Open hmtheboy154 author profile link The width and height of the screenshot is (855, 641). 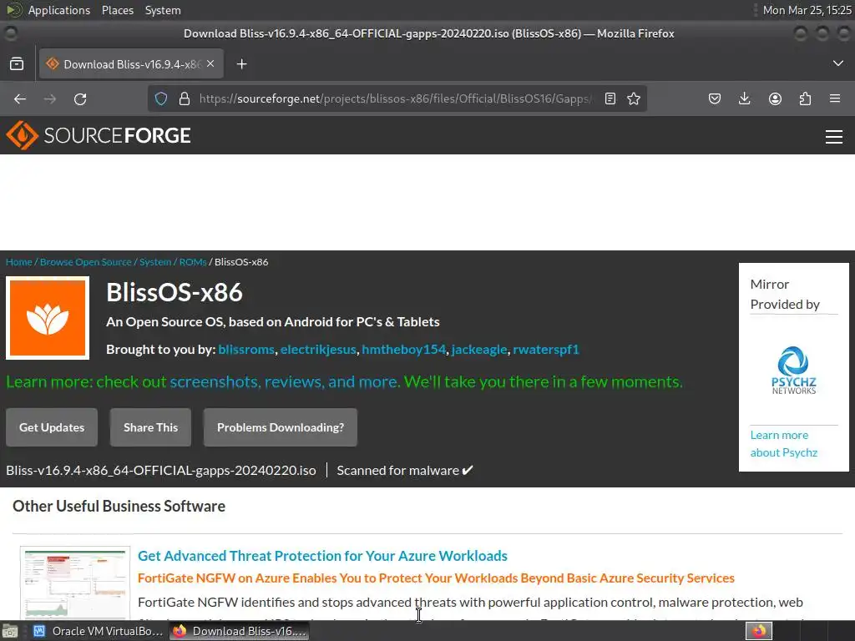tap(403, 350)
